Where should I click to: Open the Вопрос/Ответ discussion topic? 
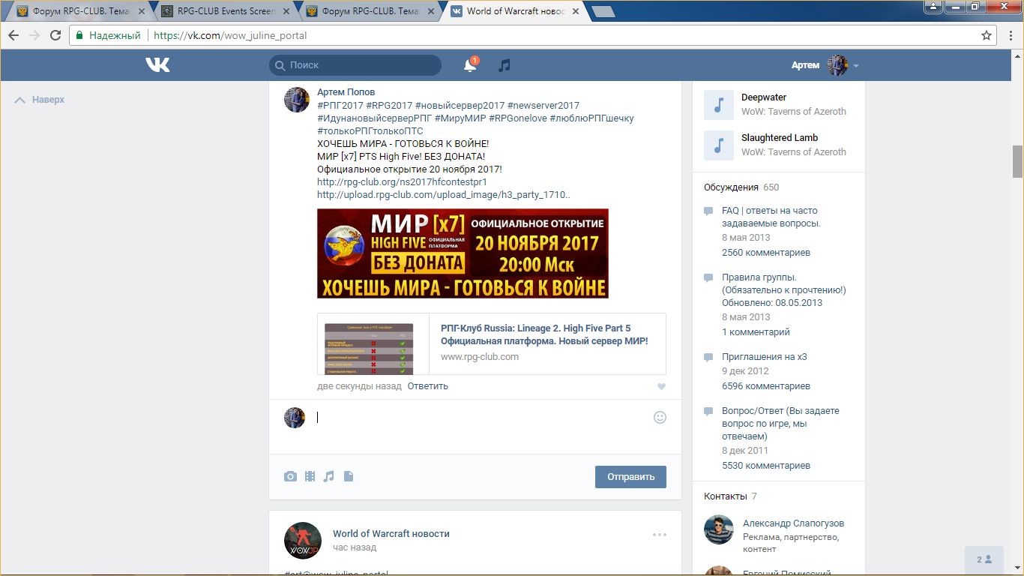click(x=781, y=424)
